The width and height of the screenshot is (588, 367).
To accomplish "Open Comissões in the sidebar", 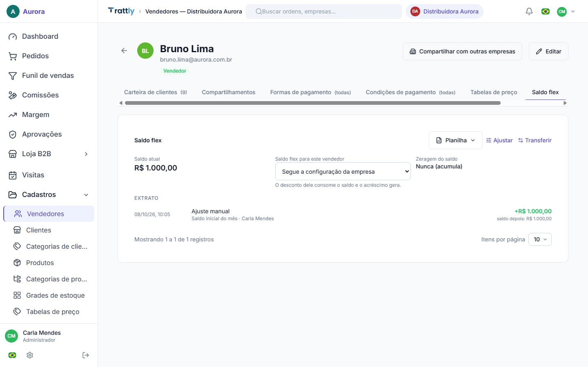I will coord(49,95).
